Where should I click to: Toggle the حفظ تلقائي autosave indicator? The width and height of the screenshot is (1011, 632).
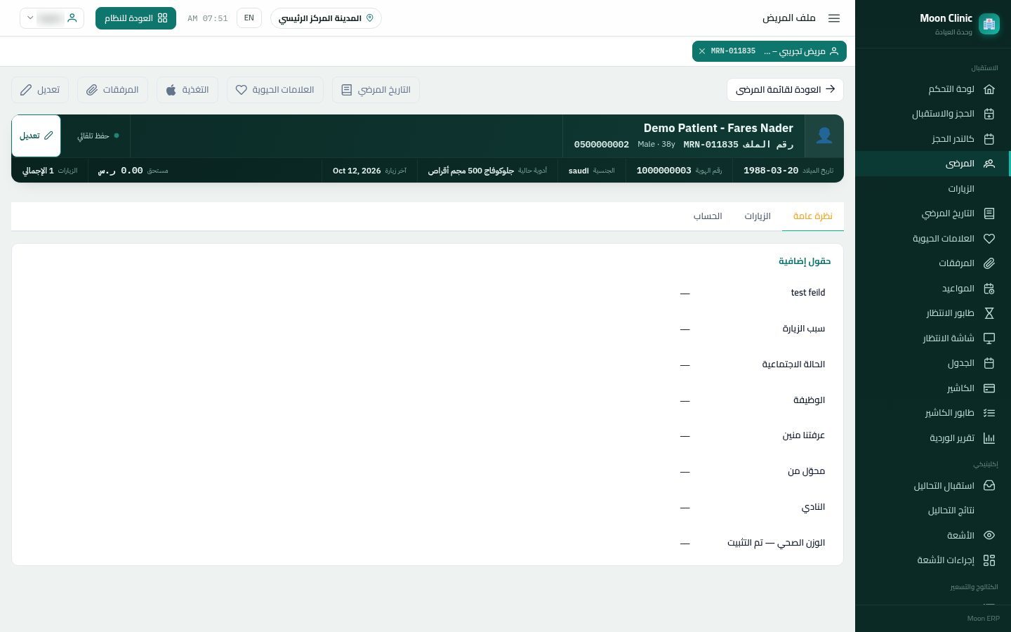(x=98, y=136)
